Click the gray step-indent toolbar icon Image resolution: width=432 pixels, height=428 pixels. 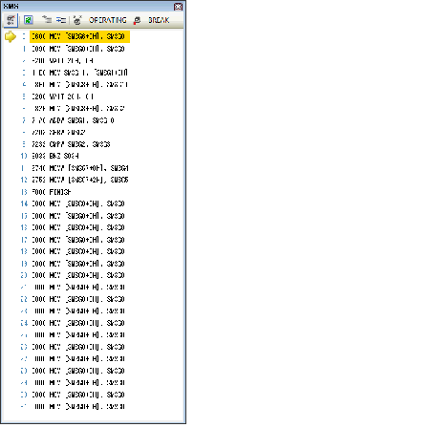(47, 20)
